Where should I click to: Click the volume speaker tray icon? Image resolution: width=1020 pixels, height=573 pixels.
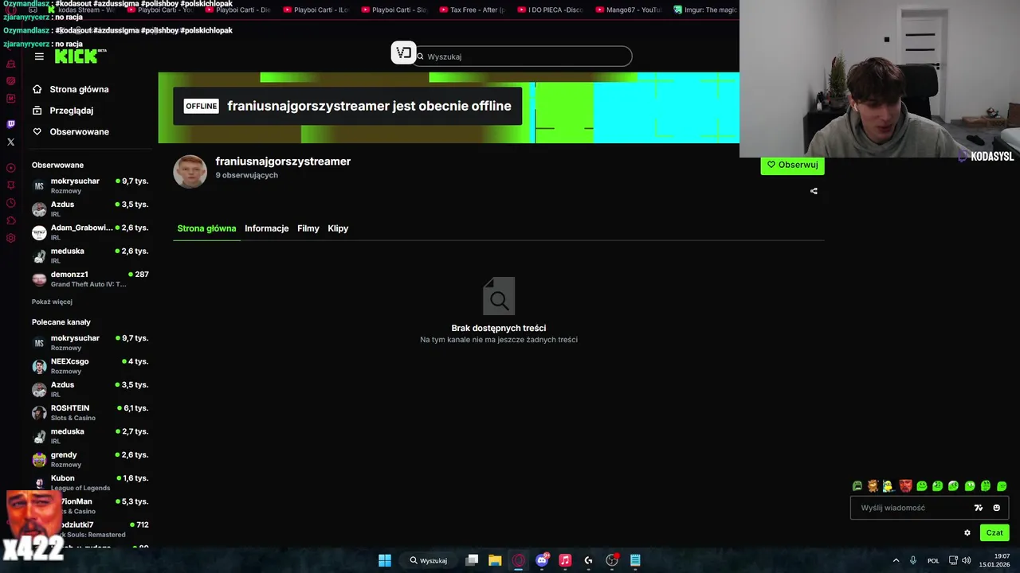click(x=966, y=560)
